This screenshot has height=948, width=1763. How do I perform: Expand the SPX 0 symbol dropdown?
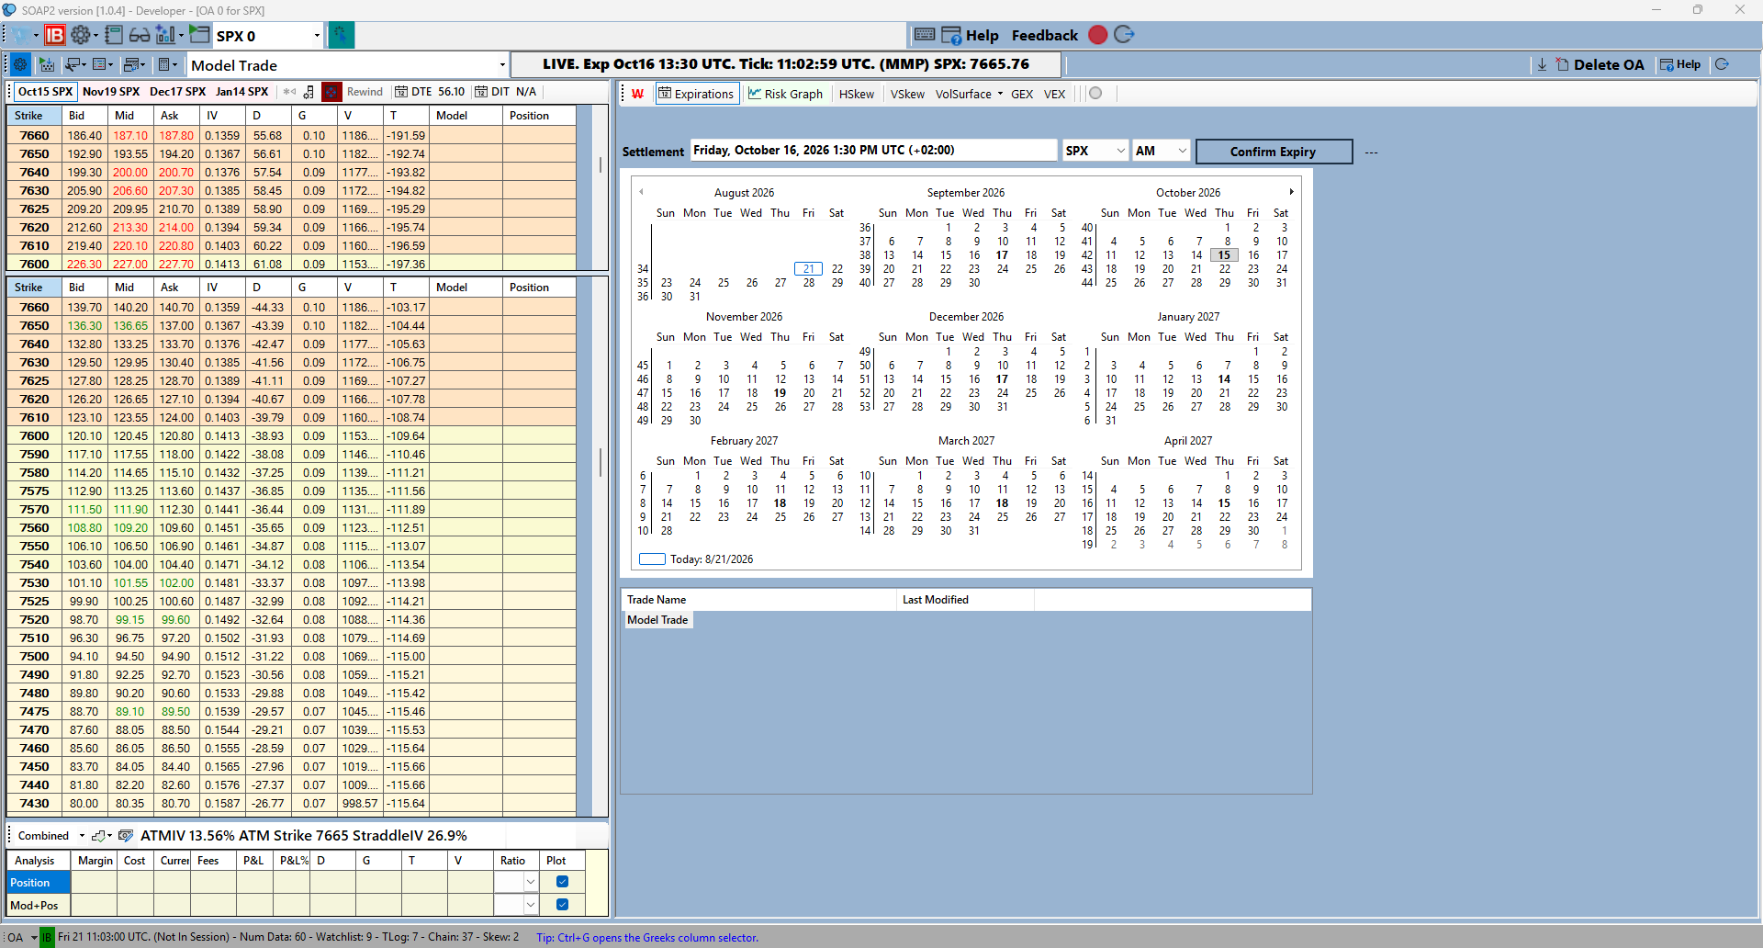pyautogui.click(x=317, y=36)
